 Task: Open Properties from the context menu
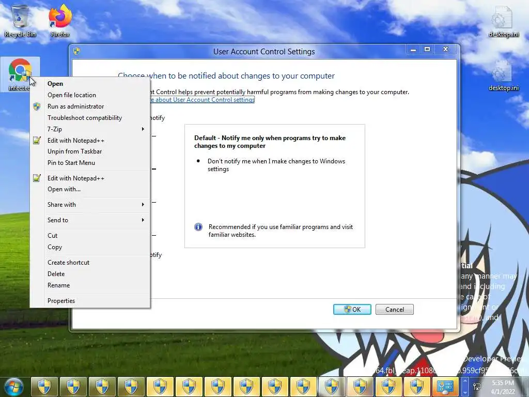(90, 301)
